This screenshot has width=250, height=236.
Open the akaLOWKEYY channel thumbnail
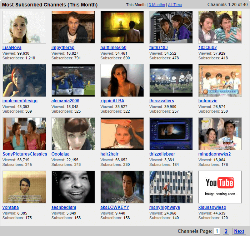point(122,187)
